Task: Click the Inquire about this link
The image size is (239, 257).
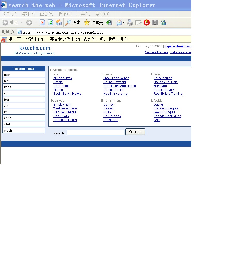Action: click(178, 46)
